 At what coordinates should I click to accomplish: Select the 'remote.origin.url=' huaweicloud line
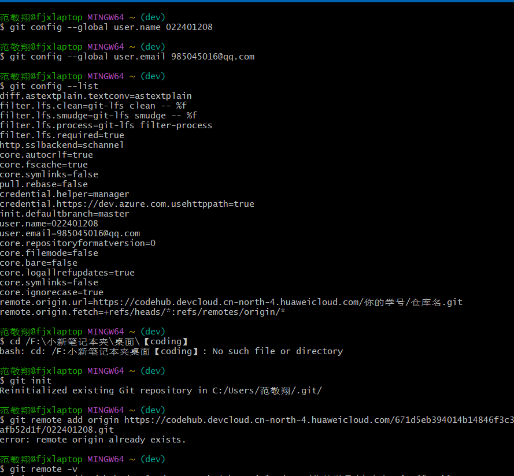[231, 302]
